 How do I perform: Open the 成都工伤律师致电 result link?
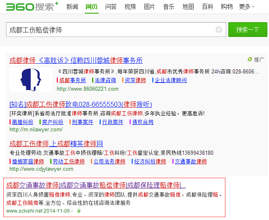81,104
